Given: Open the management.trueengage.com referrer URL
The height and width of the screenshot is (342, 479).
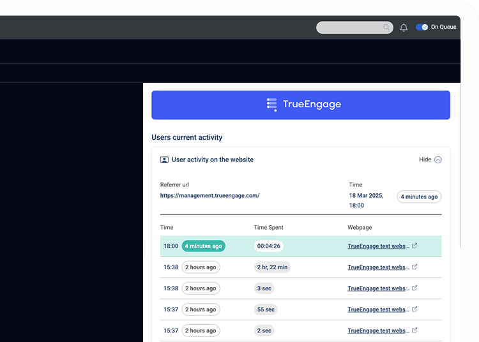Looking at the screenshot, I should (x=210, y=195).
